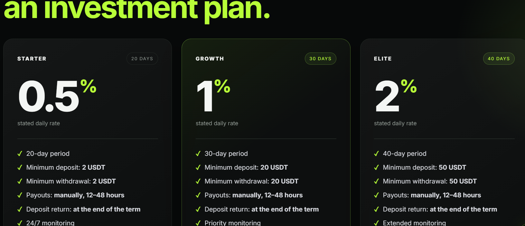Viewport: 525px width, 226px height.
Task: Click the checkmark next to Minimum deposit: 2 USDT
Action: [20, 168]
